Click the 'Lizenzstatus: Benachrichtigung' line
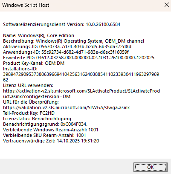Viewport: 171px width, 174px height. pos(37,119)
